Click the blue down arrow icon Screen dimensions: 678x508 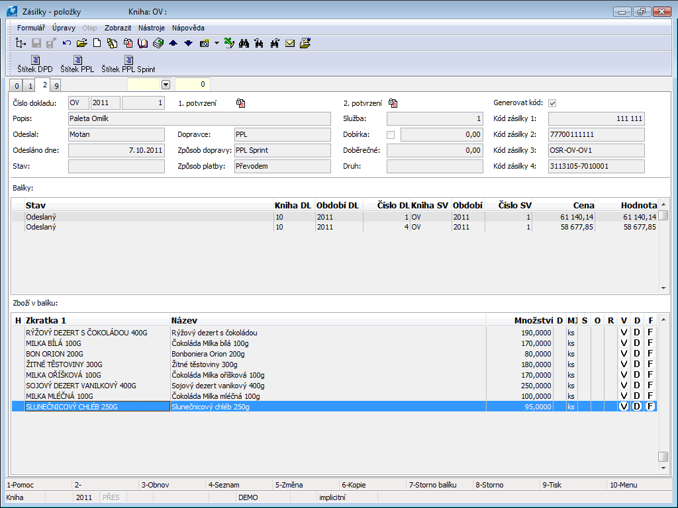(188, 44)
